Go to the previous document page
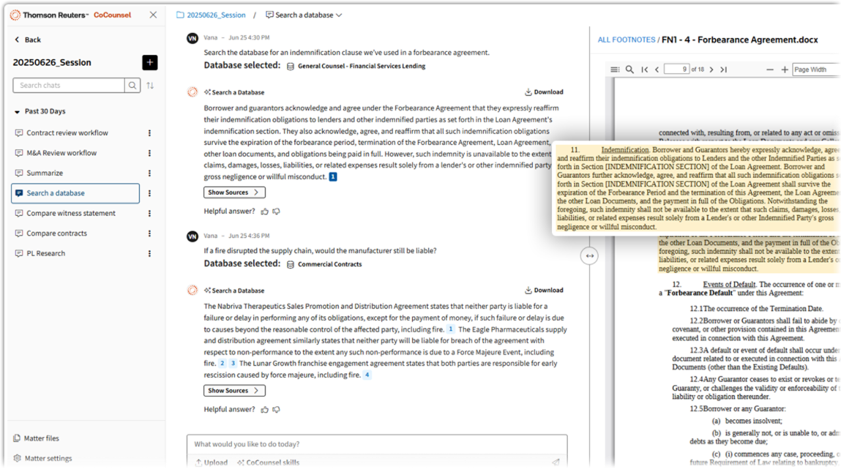Viewport: 841px width, 468px height. (656, 70)
